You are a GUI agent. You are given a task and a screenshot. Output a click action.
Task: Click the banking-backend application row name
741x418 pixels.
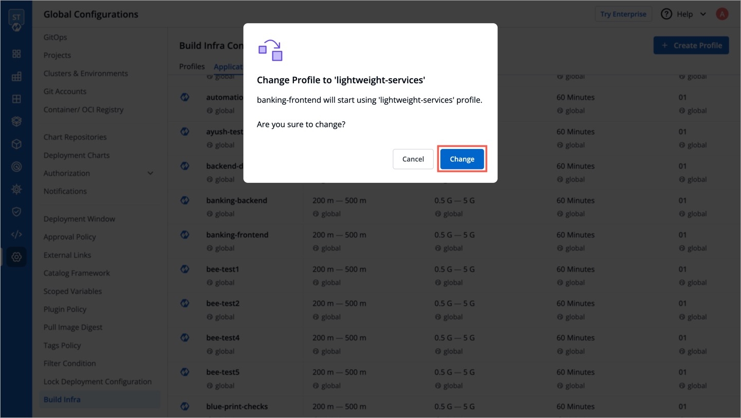pyautogui.click(x=236, y=201)
